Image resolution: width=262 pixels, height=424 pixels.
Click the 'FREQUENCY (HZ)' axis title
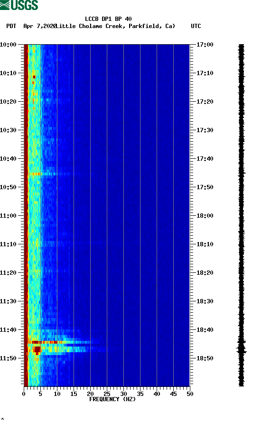pos(112,399)
